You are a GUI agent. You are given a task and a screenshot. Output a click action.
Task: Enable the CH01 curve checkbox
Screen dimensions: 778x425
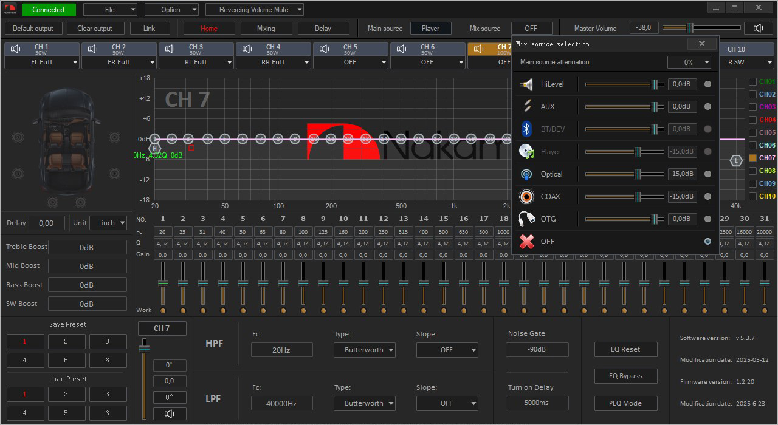point(753,81)
